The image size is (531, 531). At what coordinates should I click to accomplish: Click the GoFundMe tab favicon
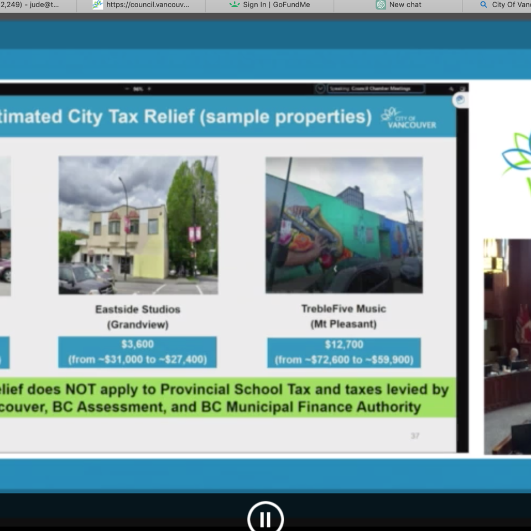tap(235, 5)
